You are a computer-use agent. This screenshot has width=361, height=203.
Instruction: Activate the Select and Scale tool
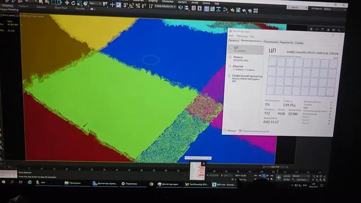tap(80, 3)
